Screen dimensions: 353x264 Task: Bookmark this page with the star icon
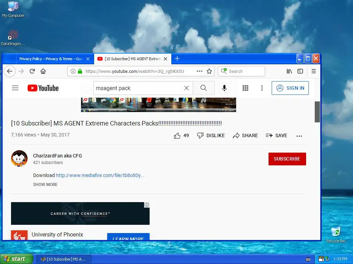click(209, 71)
